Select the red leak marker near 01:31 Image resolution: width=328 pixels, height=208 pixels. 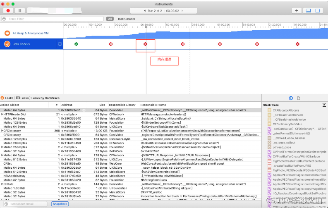click(x=297, y=44)
